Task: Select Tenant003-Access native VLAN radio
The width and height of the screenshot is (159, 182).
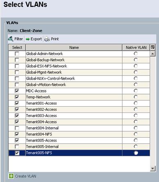Action: click(136, 116)
